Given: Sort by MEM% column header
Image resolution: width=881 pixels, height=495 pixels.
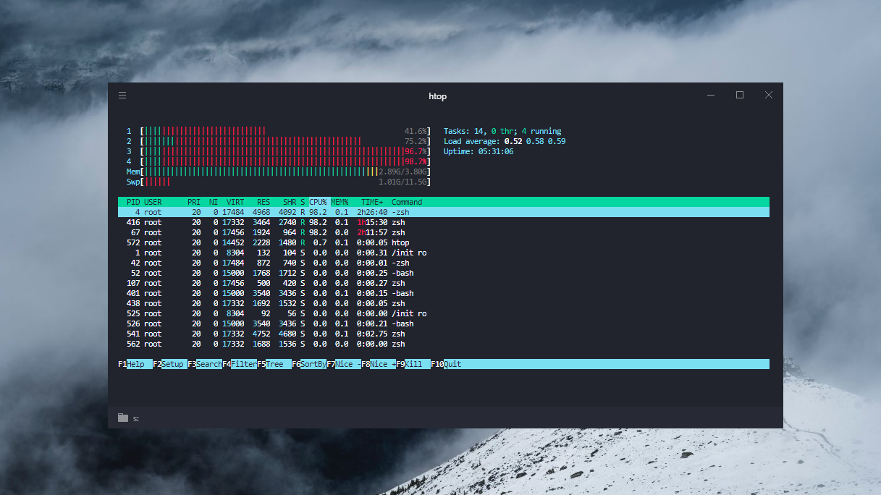Looking at the screenshot, I should (x=340, y=202).
